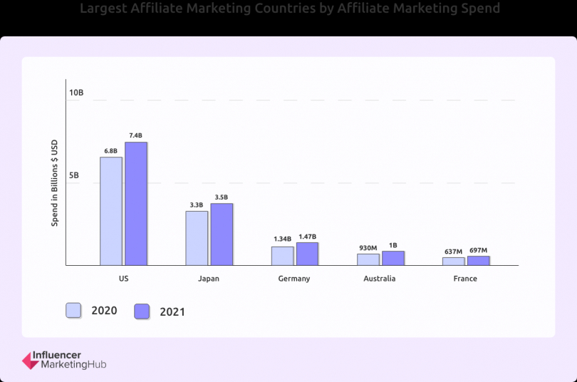Click the 2020 legend color swatch
Viewport: 577px width, 382px height.
coord(73,310)
